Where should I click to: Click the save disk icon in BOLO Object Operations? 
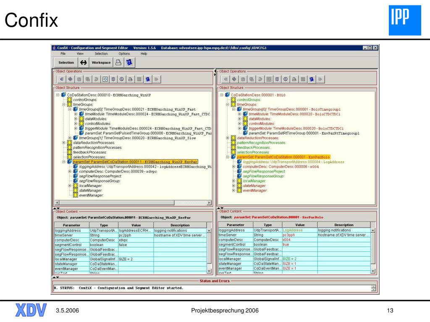click(x=243, y=79)
